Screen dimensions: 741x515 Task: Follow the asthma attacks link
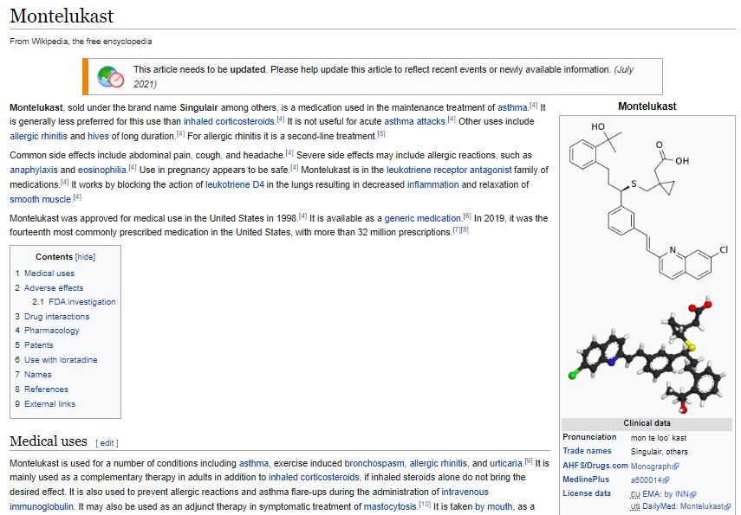pyautogui.click(x=414, y=122)
